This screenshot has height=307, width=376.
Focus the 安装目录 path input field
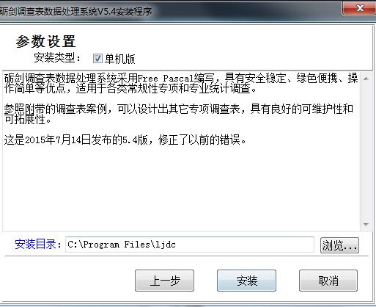[190, 245]
